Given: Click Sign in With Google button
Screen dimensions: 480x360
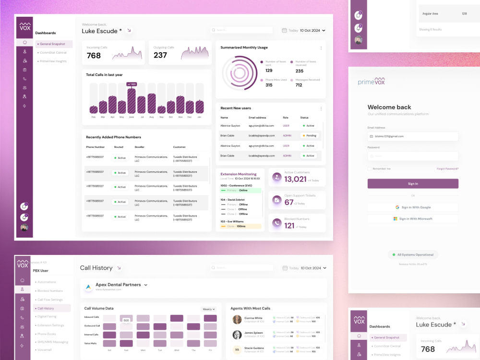Looking at the screenshot, I should [x=413, y=207].
